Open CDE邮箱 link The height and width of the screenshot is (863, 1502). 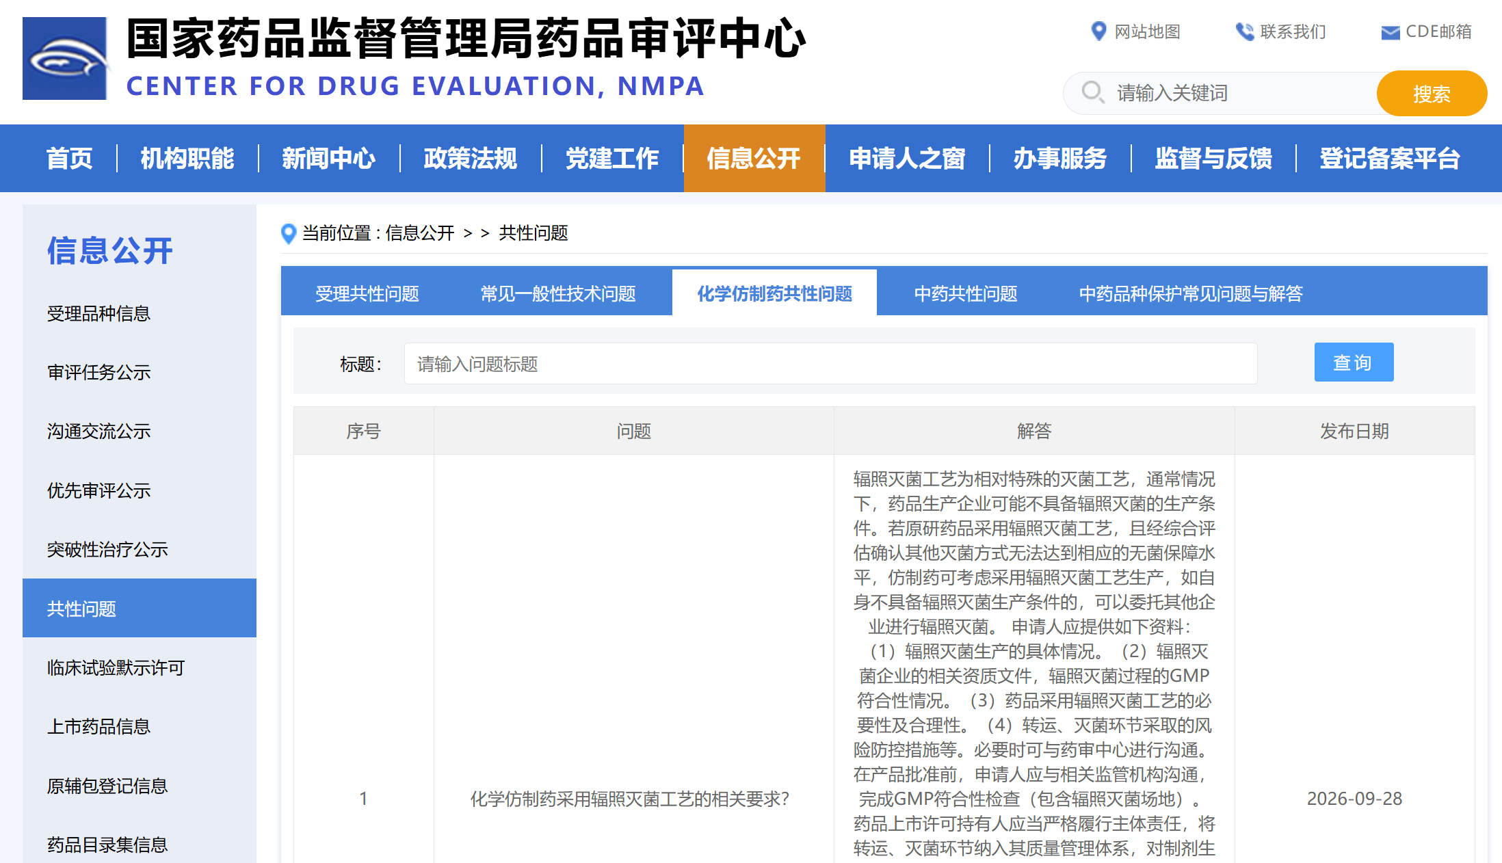1438,31
